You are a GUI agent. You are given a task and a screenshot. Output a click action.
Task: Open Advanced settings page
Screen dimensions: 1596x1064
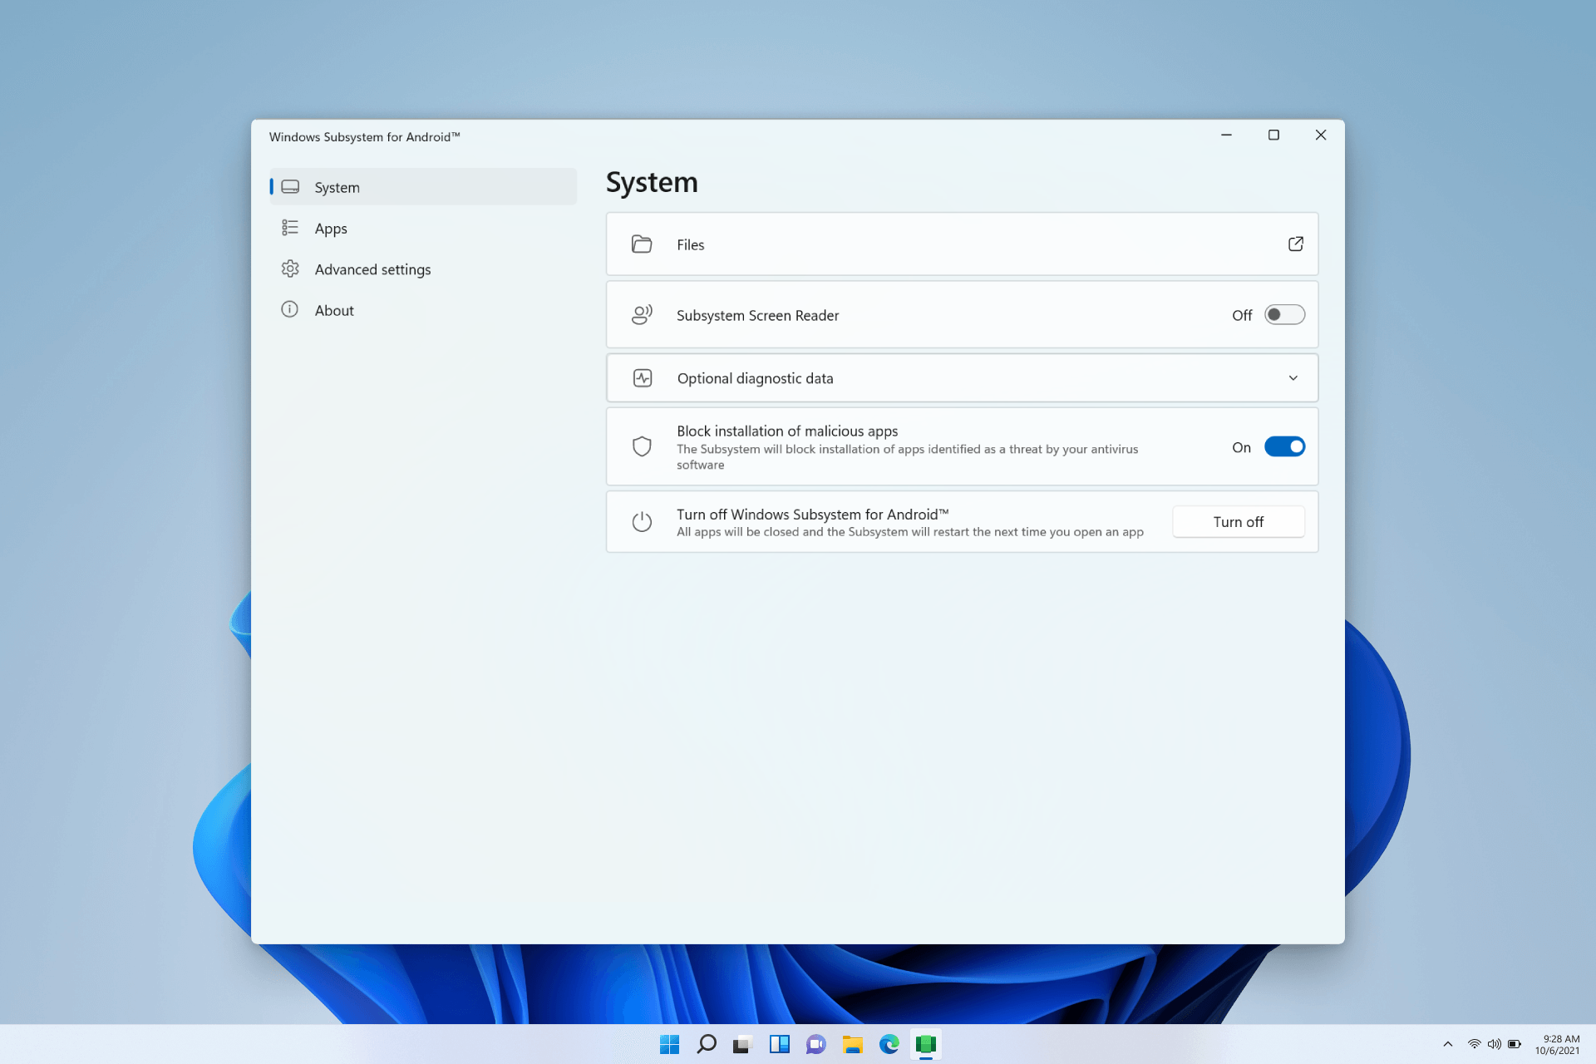(372, 268)
